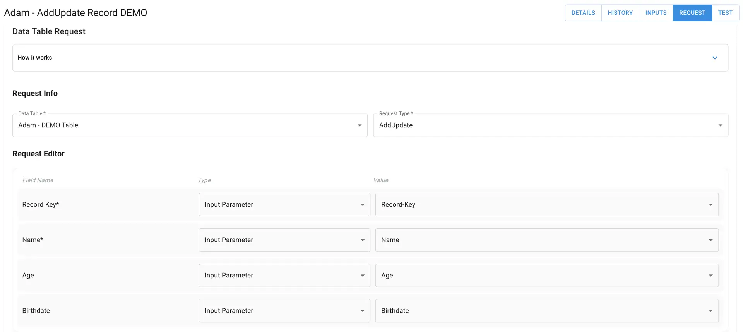Image resolution: width=743 pixels, height=332 pixels.
Task: Click the How it works chevron icon
Action: (715, 58)
